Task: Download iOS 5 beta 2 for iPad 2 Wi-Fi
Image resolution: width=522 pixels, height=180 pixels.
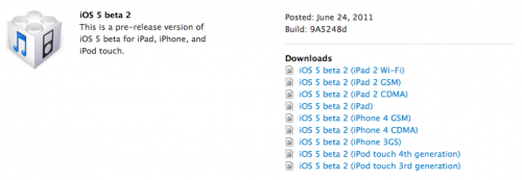Action: point(351,71)
